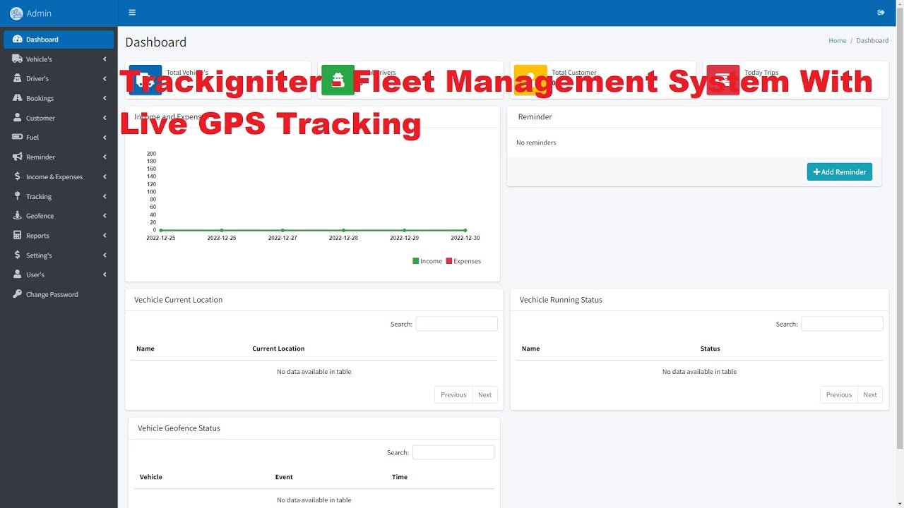Expand the Customer menu chevron

click(105, 118)
